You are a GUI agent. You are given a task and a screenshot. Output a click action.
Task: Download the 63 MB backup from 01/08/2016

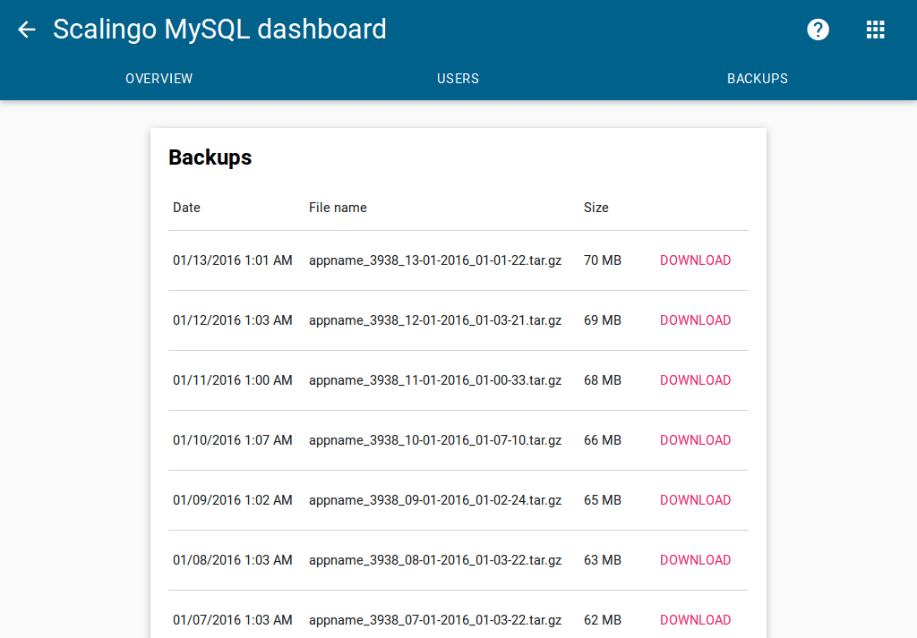tap(695, 560)
